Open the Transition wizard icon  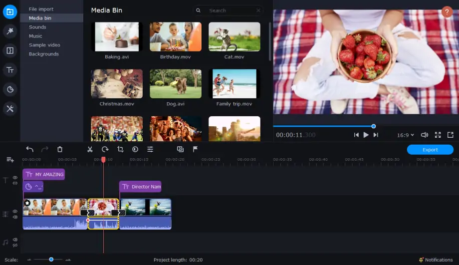tap(180, 149)
